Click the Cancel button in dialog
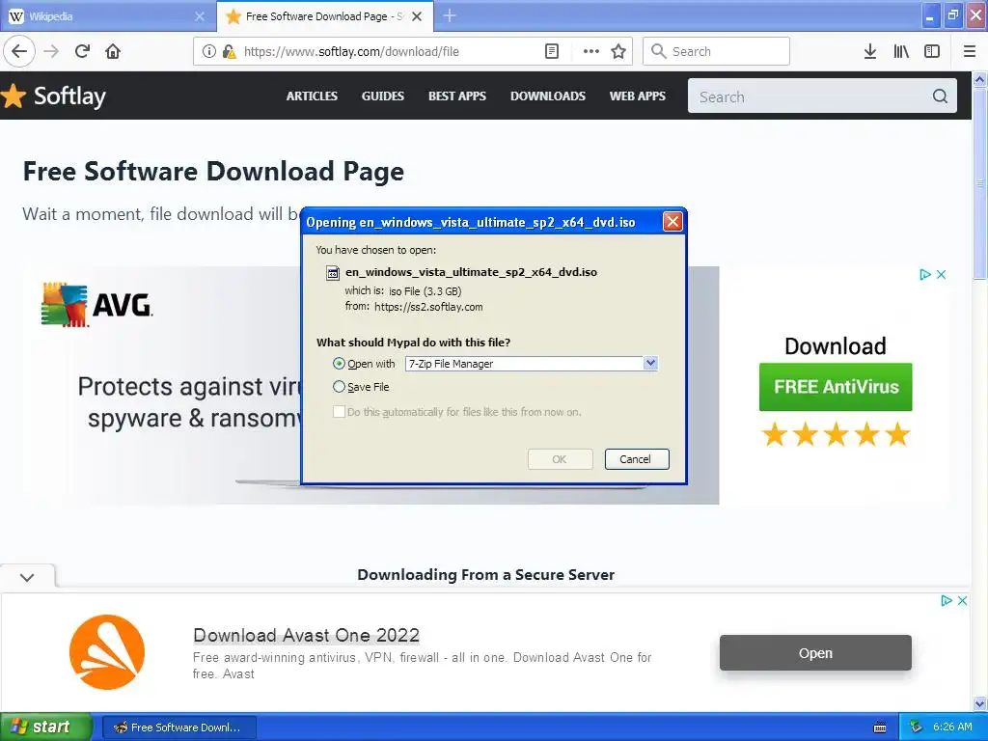 click(x=637, y=458)
